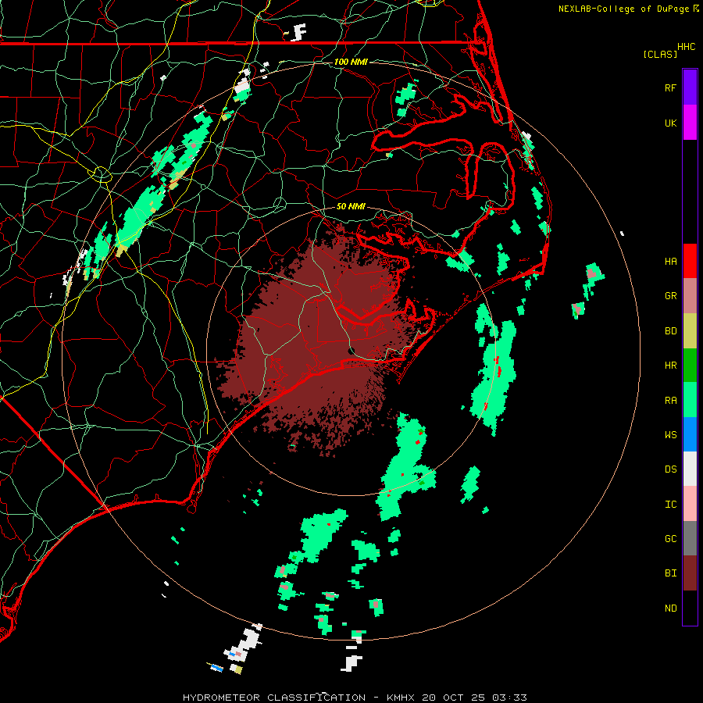Click the ND legend label

click(670, 608)
